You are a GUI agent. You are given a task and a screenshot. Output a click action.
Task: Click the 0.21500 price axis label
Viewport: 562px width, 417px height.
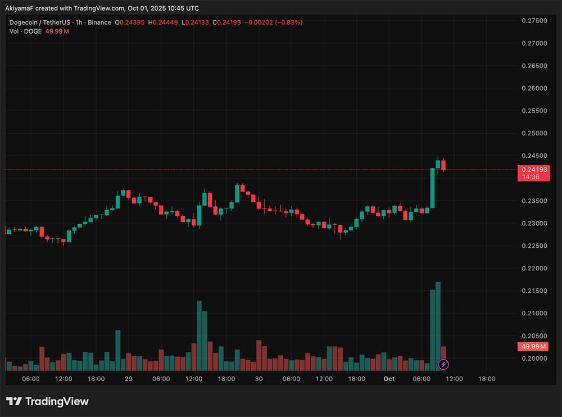[534, 291]
